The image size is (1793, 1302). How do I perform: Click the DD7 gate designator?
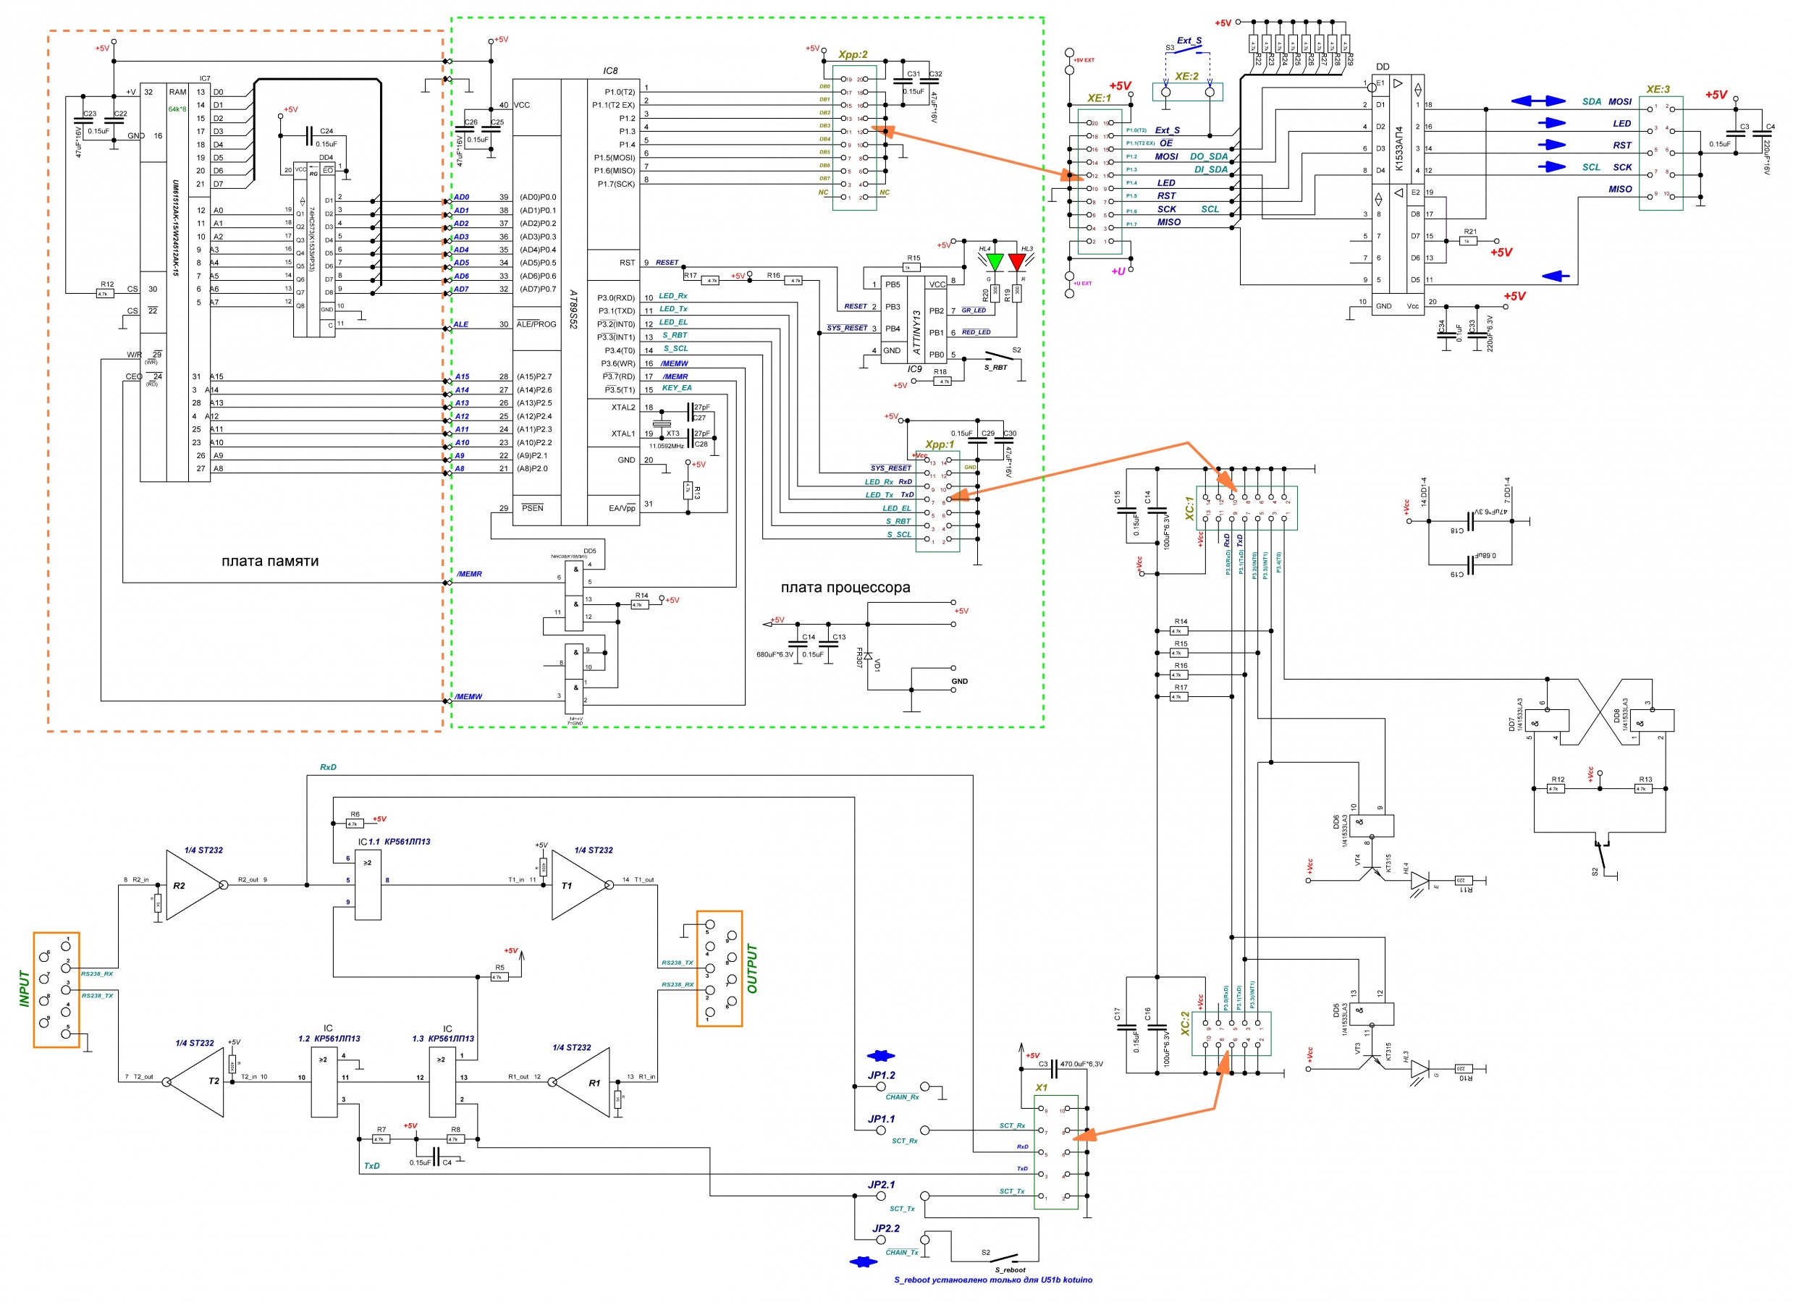coord(1511,724)
